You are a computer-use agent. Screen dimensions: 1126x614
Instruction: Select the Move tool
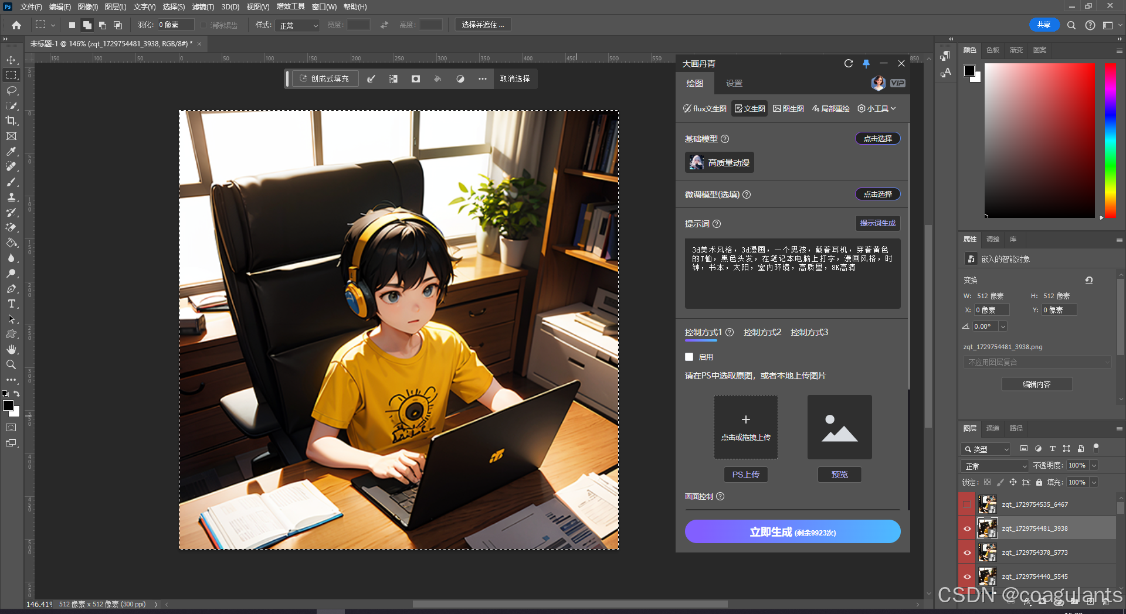click(x=11, y=60)
